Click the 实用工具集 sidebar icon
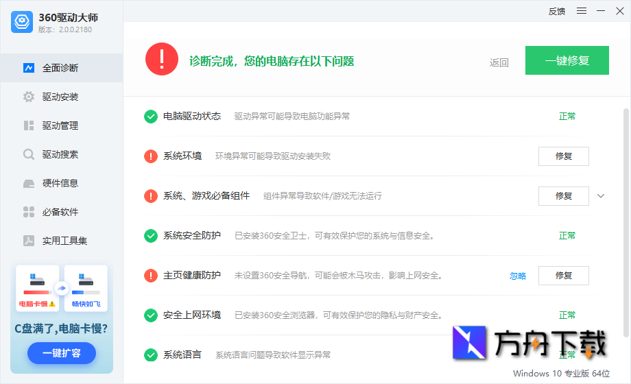This screenshot has height=384, width=631. 29,241
